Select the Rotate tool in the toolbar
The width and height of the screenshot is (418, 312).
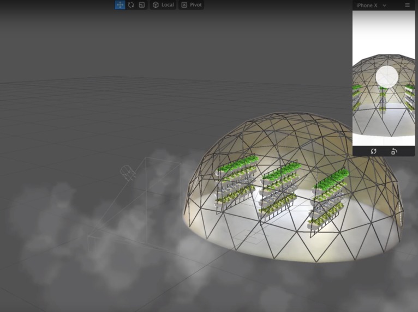[x=131, y=5]
